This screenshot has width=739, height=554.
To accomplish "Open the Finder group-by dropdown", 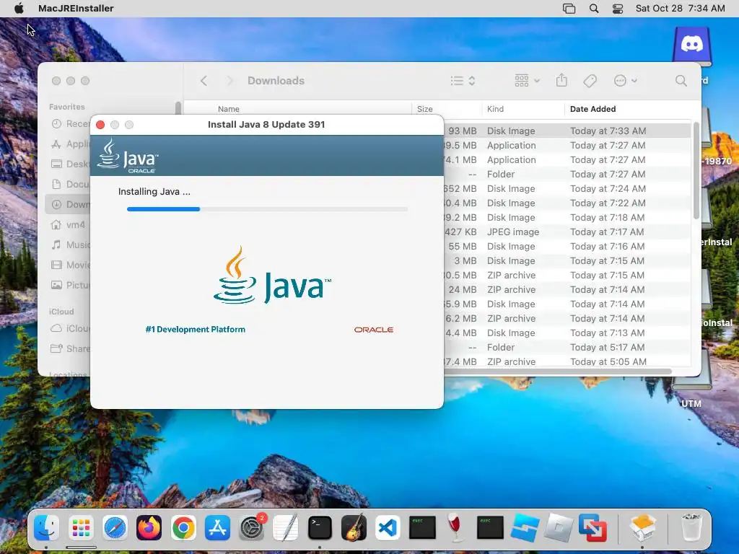I will pos(527,81).
